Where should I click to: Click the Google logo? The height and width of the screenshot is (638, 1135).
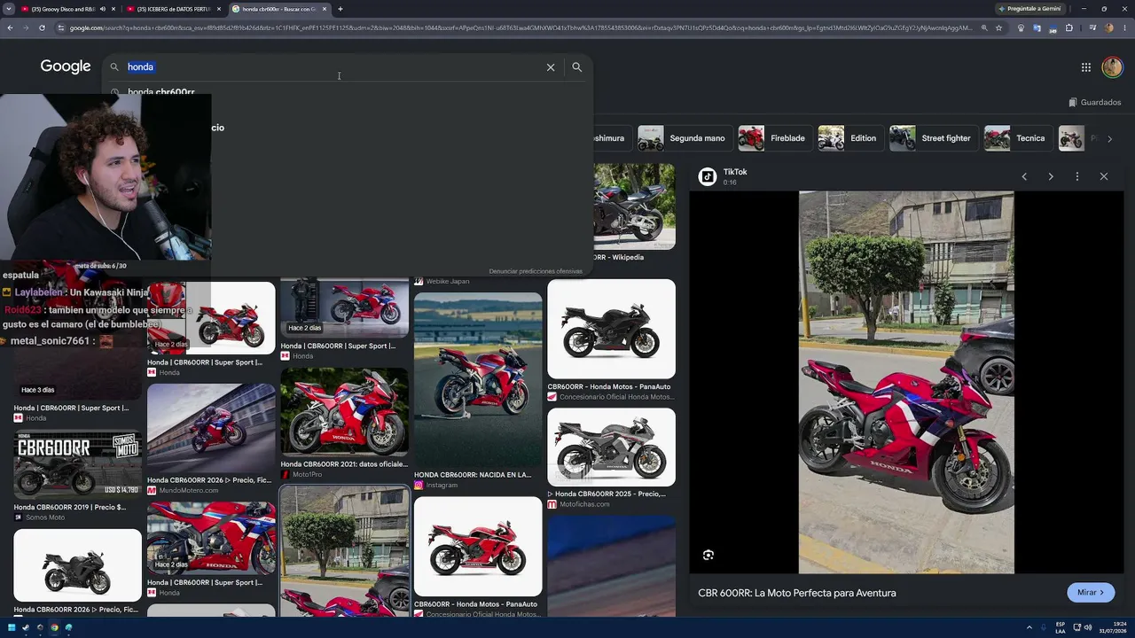tap(66, 66)
